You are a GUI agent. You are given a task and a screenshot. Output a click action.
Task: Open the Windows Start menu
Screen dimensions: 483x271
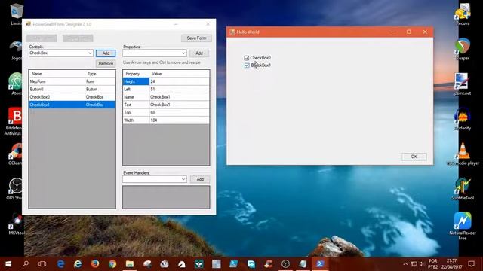8,264
